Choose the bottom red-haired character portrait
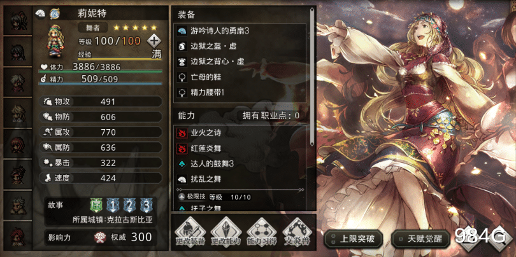Image resolution: width=516 pixels, height=257 pixels. click(x=18, y=236)
